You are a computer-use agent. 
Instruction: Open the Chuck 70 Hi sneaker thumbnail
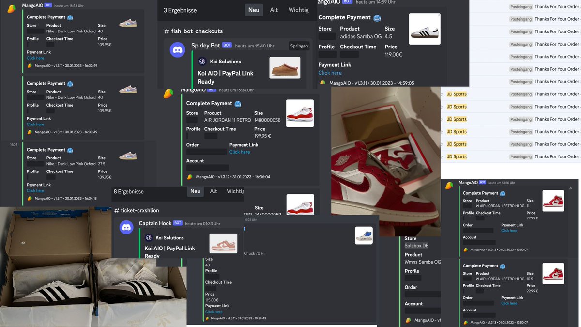coord(364,235)
